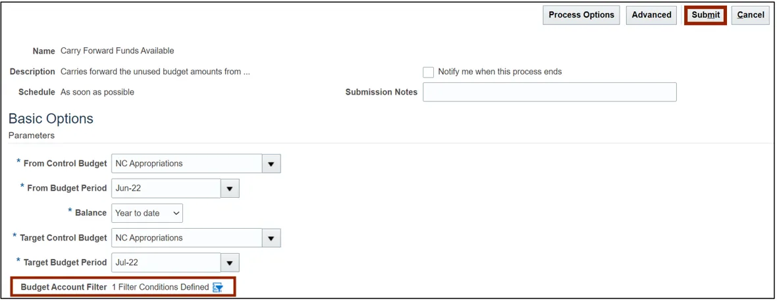Click the As soon as possible schedule text
The image size is (777, 301).
(97, 93)
